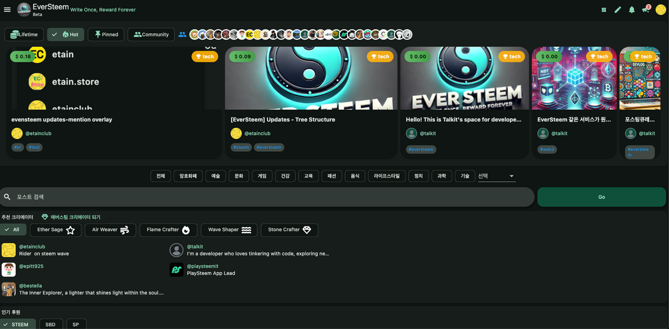Select the 교육 category tab
The width and height of the screenshot is (669, 329).
308,176
